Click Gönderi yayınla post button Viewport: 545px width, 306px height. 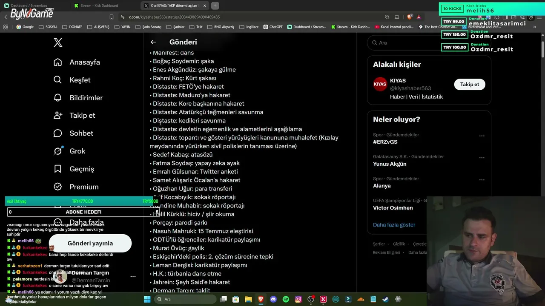click(x=90, y=244)
